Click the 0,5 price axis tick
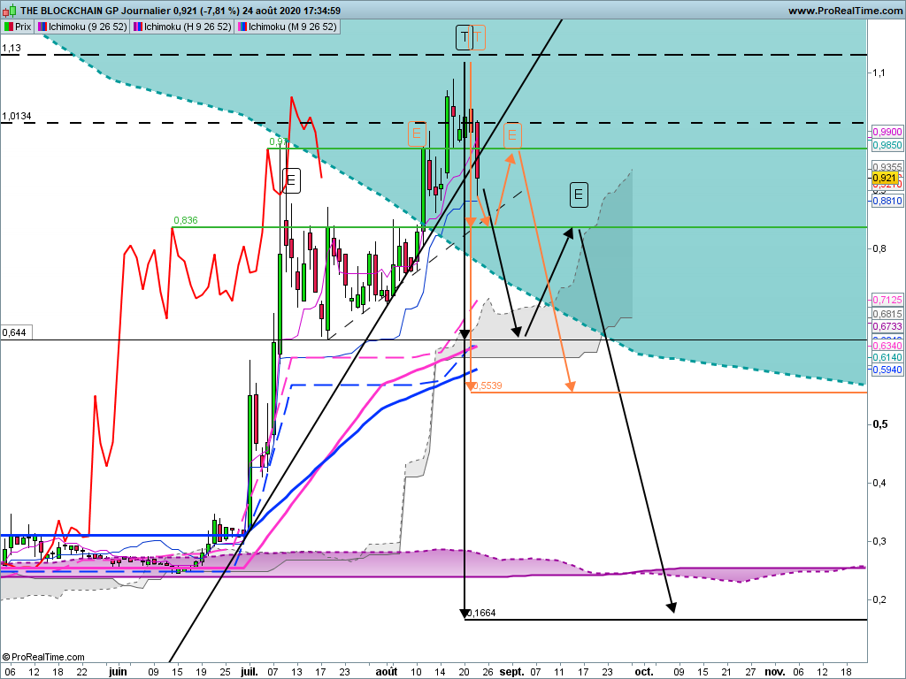 pyautogui.click(x=879, y=424)
